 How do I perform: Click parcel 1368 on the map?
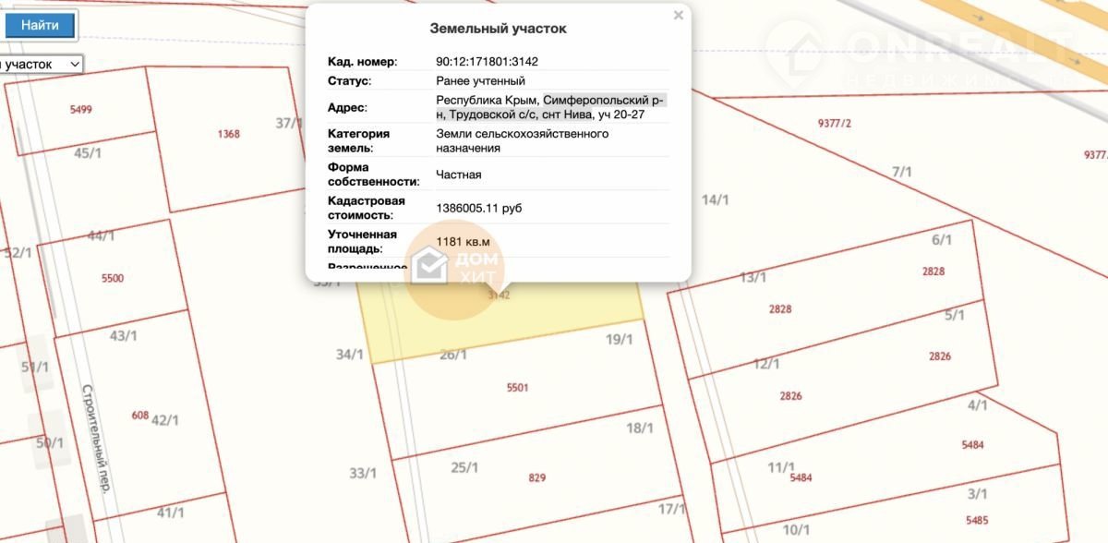(x=228, y=134)
